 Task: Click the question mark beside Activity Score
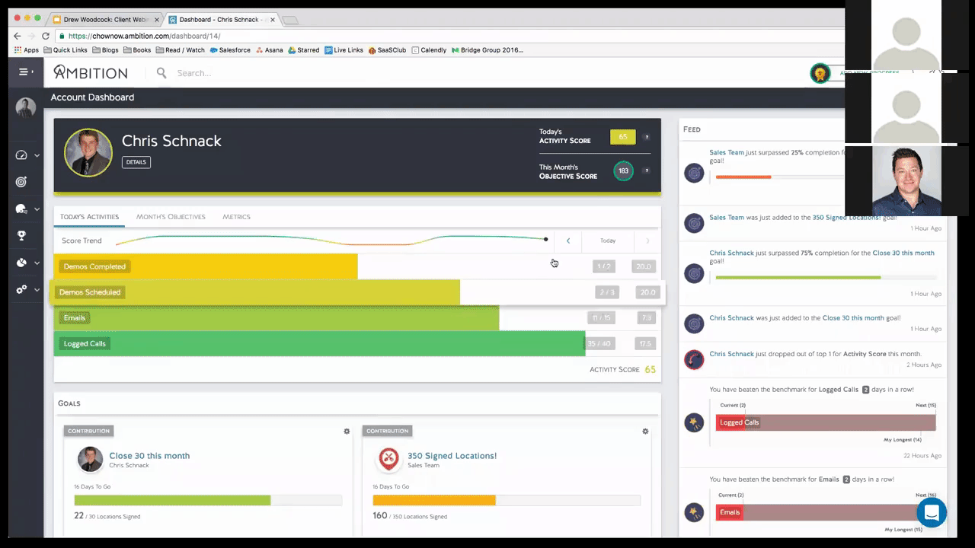tap(646, 137)
